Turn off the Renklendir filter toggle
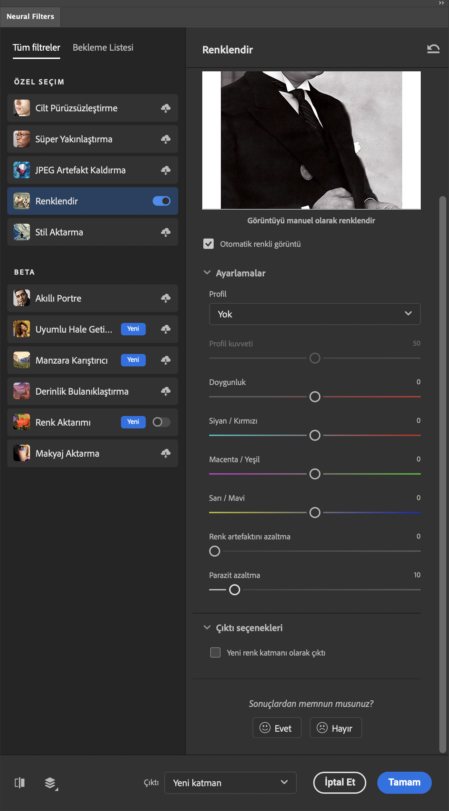 pos(162,201)
